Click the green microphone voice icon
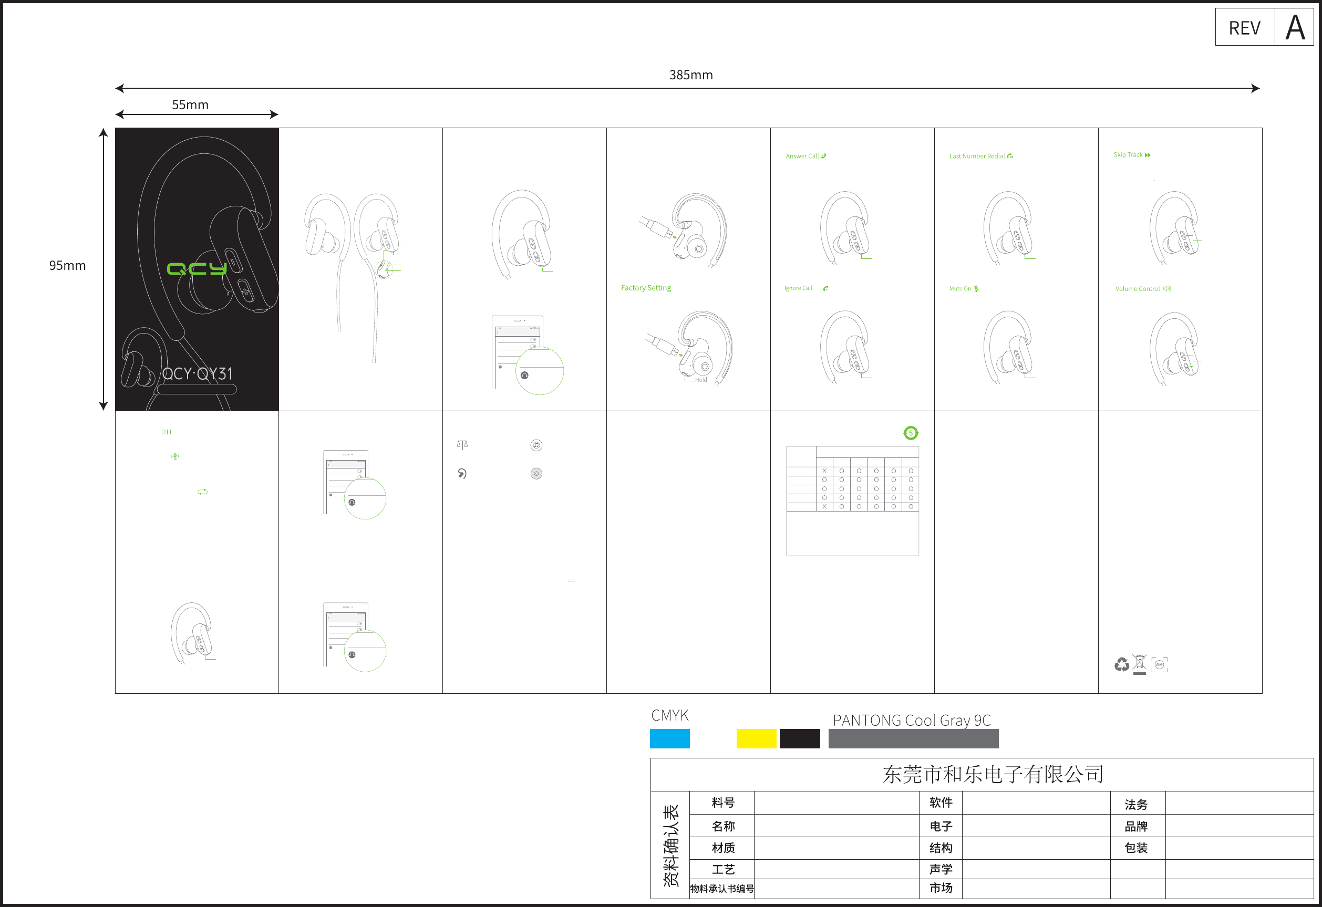The height and width of the screenshot is (907, 1322). click(175, 456)
